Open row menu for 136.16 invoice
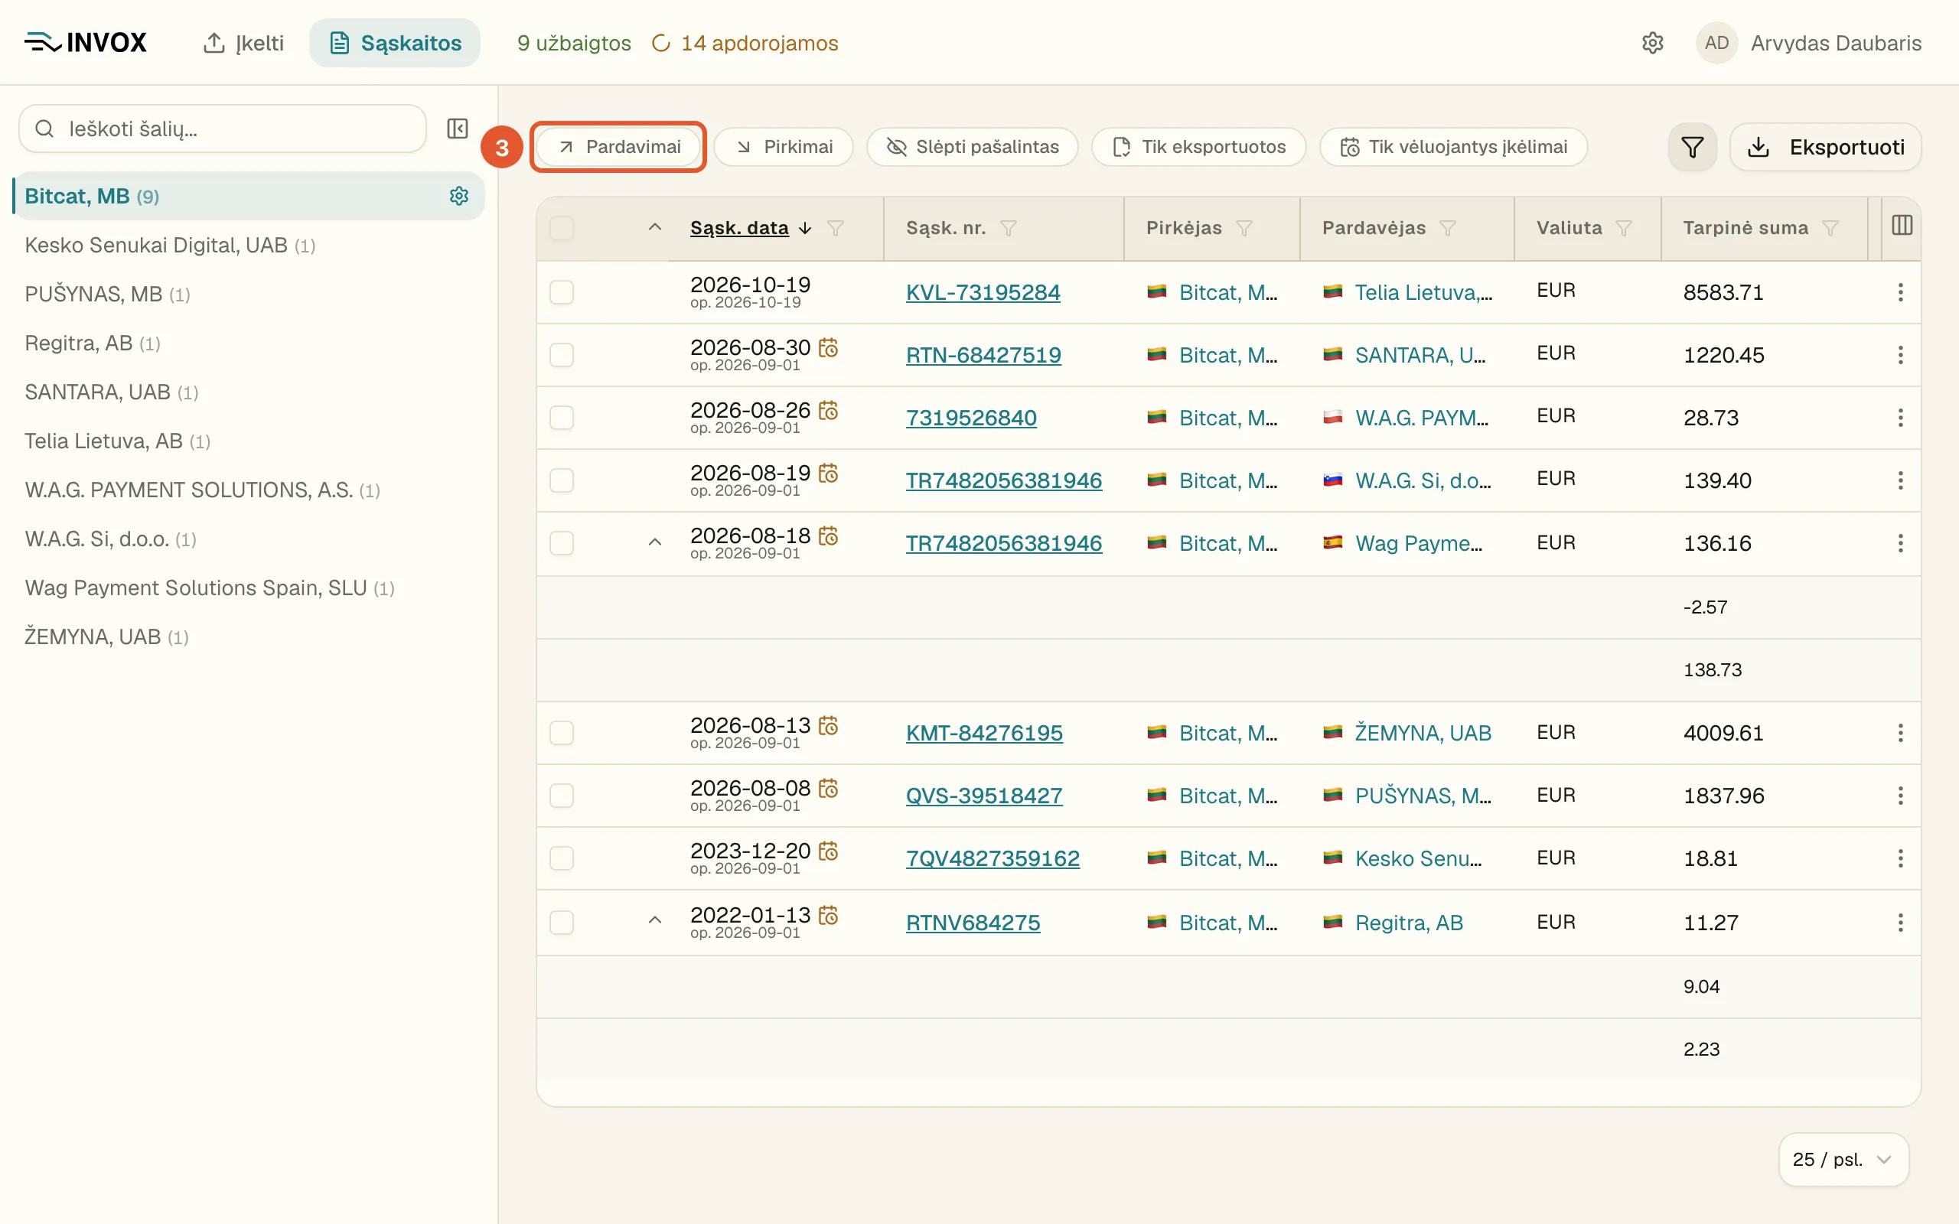This screenshot has width=1959, height=1224. (x=1900, y=543)
